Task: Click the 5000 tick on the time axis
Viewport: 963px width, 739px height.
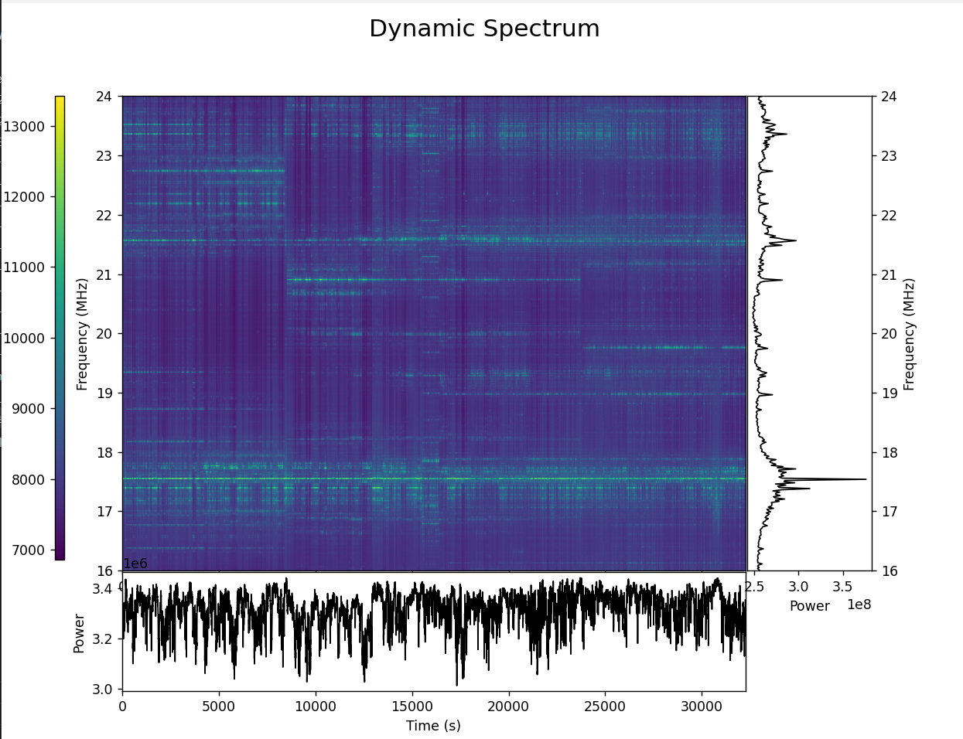Action: click(219, 707)
